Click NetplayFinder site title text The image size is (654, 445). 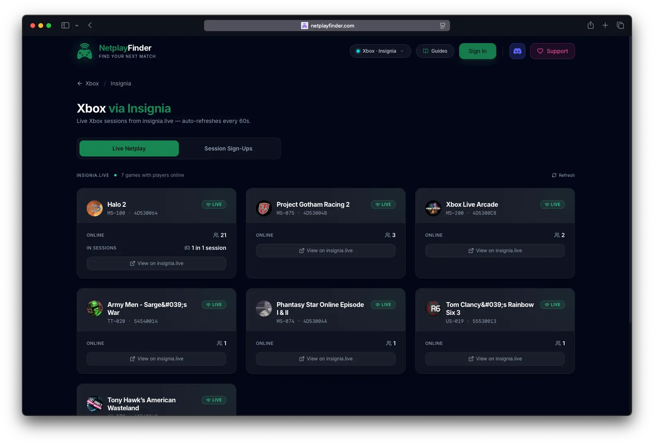click(125, 48)
